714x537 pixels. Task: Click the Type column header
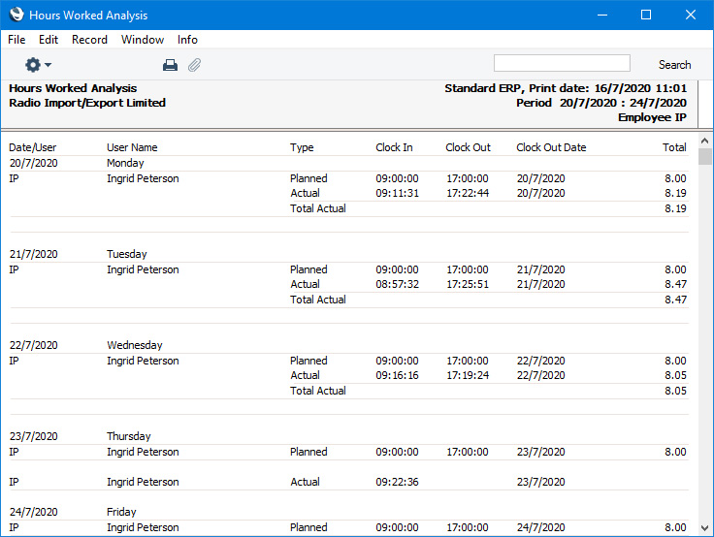point(302,147)
